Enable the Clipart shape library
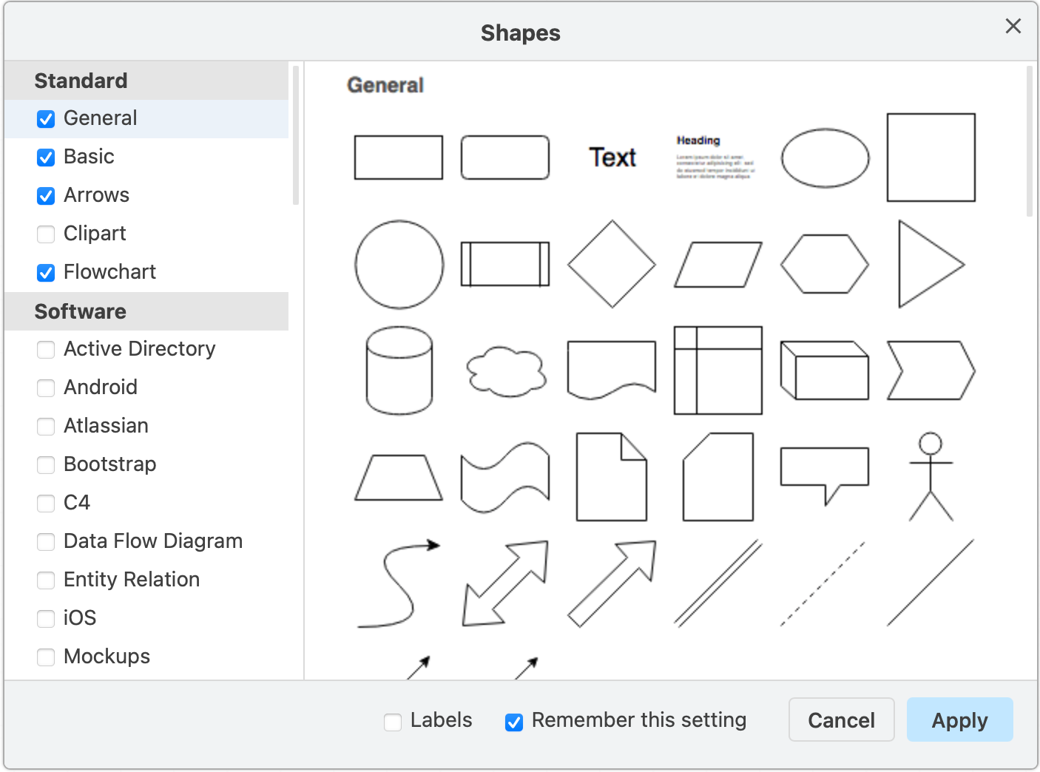The height and width of the screenshot is (772, 1040). [x=45, y=234]
